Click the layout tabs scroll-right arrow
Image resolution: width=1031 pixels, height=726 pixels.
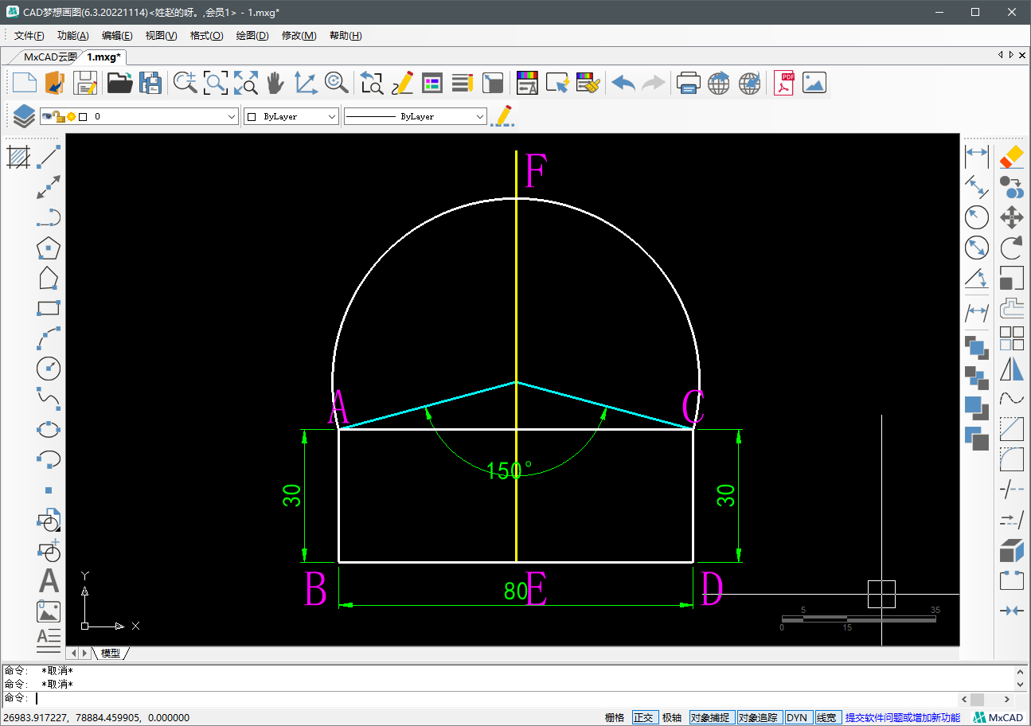click(x=84, y=653)
